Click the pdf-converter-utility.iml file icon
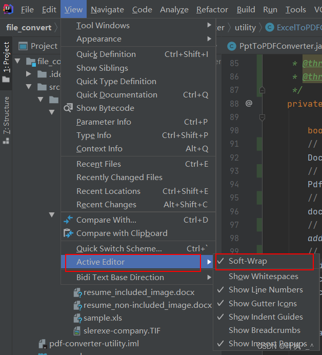 (x=43, y=344)
